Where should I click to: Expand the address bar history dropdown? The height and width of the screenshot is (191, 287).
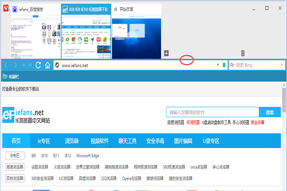pyautogui.click(x=218, y=65)
